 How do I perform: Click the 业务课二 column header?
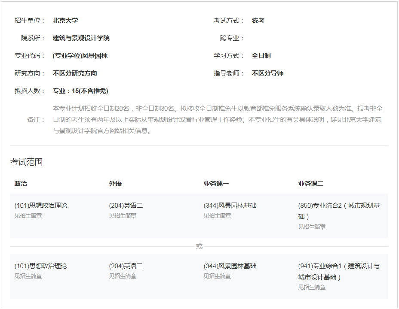click(x=311, y=184)
